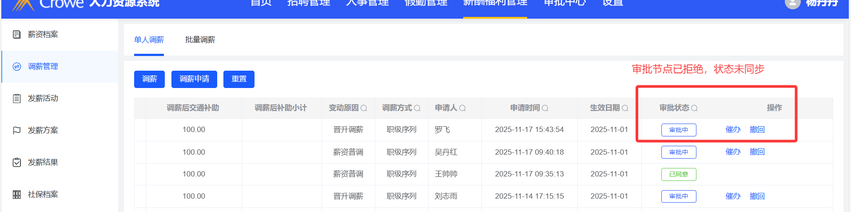Open 薪酬福利管理 in the top navigation

click(x=495, y=3)
